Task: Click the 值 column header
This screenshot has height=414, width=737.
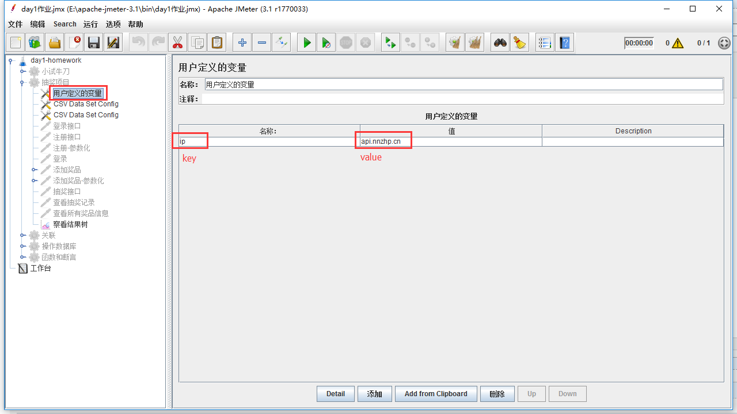Action: tap(451, 131)
